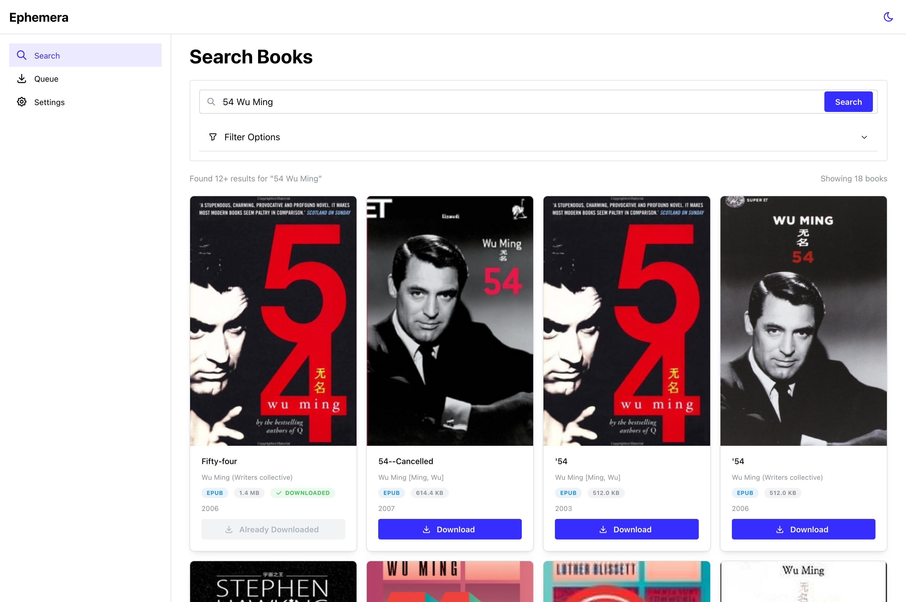The width and height of the screenshot is (906, 602).
Task: Click the 1.4 MB size badge
Action: tap(249, 493)
